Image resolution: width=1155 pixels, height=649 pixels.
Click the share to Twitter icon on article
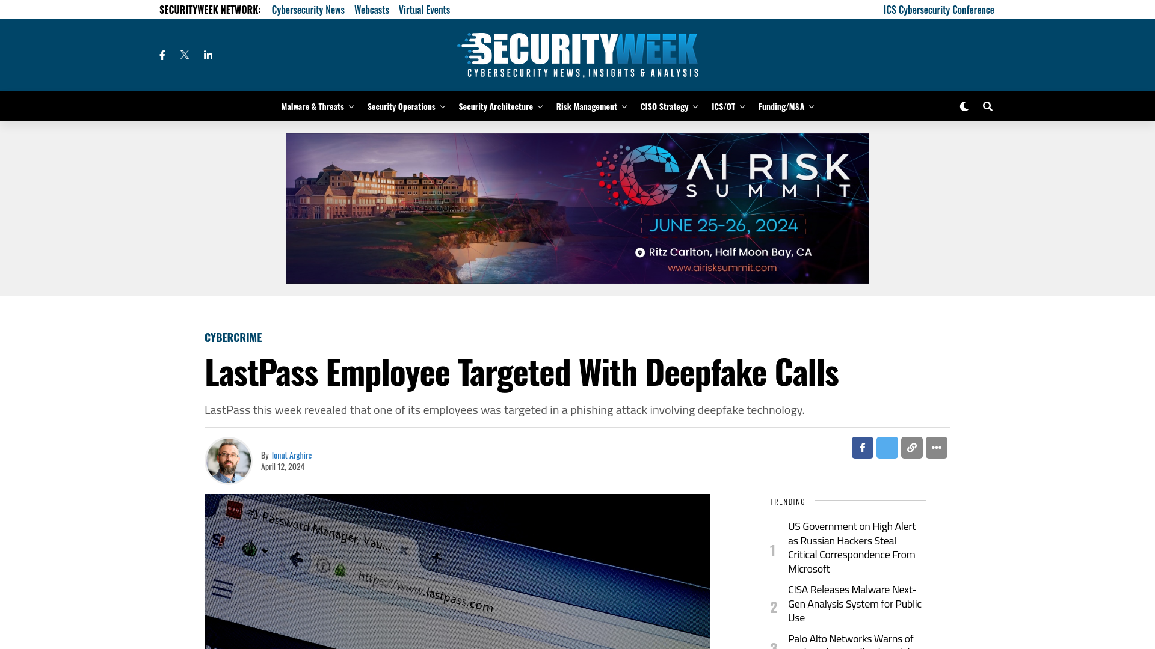click(x=887, y=447)
